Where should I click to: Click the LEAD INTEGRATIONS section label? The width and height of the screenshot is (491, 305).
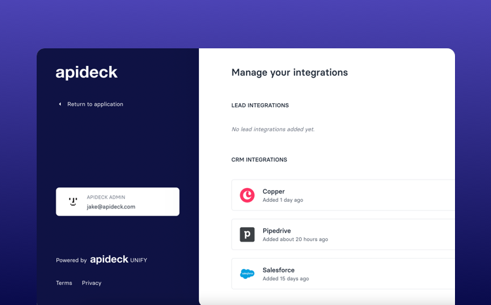click(260, 105)
